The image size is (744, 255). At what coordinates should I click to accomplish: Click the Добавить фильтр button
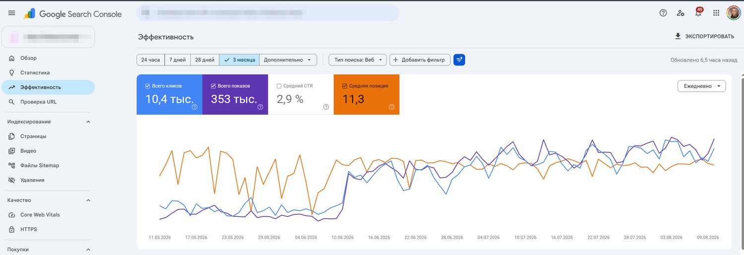coord(420,60)
